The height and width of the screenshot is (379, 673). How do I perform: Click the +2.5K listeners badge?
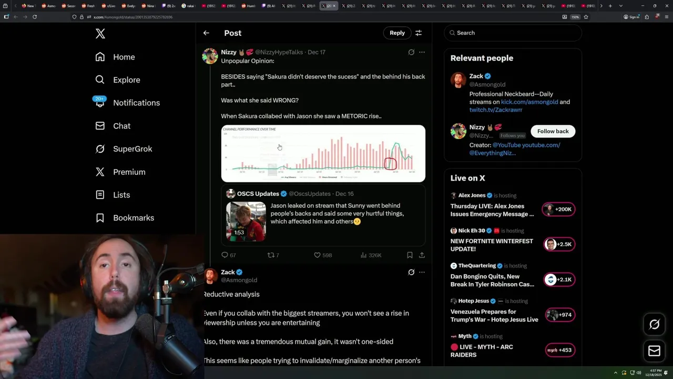559,244
